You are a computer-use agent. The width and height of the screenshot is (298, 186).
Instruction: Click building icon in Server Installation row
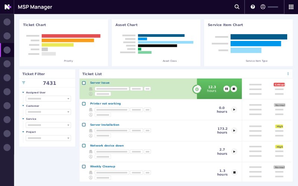[91, 131]
